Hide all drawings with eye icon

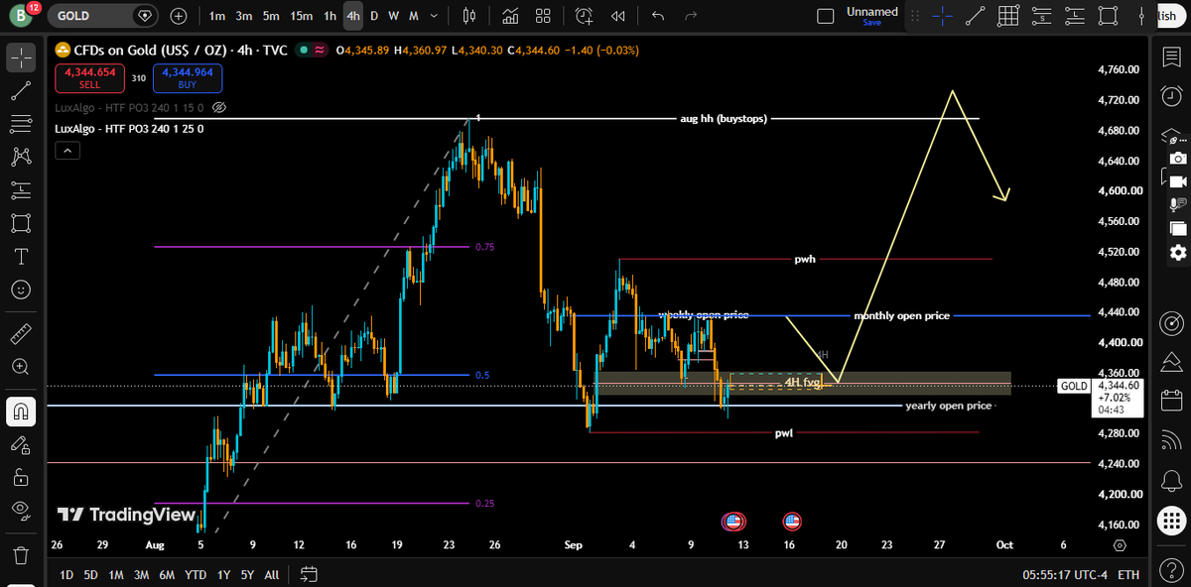click(x=20, y=510)
